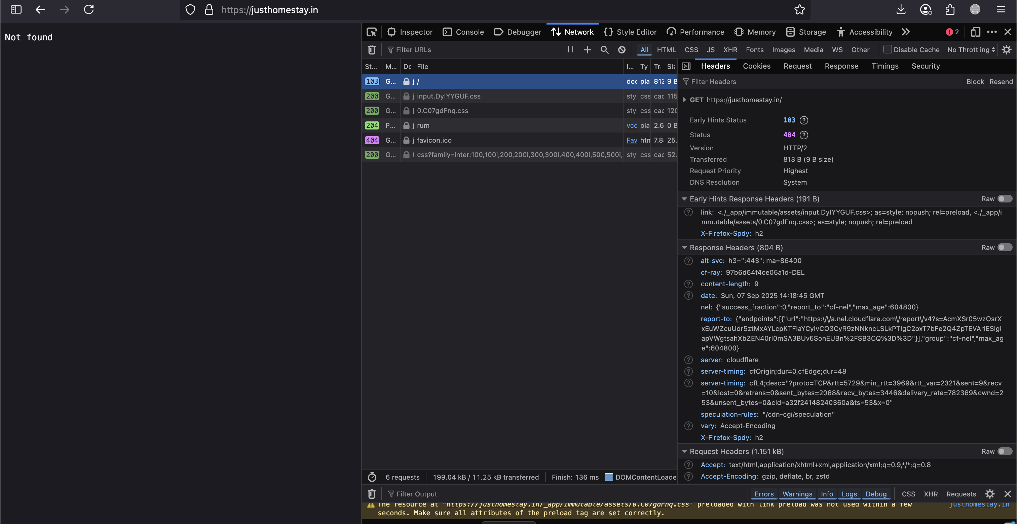Expand the GET request URL details
1017x524 pixels.
point(684,100)
